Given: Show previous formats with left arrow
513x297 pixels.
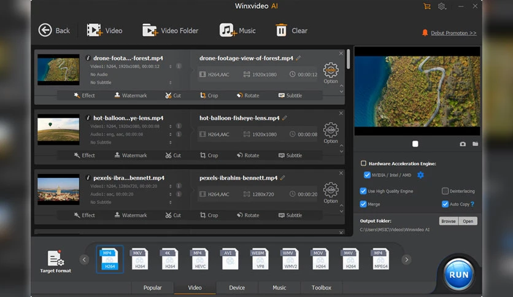Looking at the screenshot, I should 84,260.
